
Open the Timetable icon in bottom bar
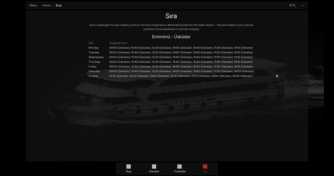[x=180, y=166]
